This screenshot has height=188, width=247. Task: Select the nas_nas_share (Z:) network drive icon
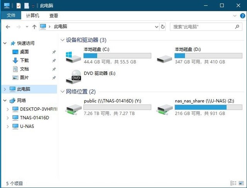[164, 110]
